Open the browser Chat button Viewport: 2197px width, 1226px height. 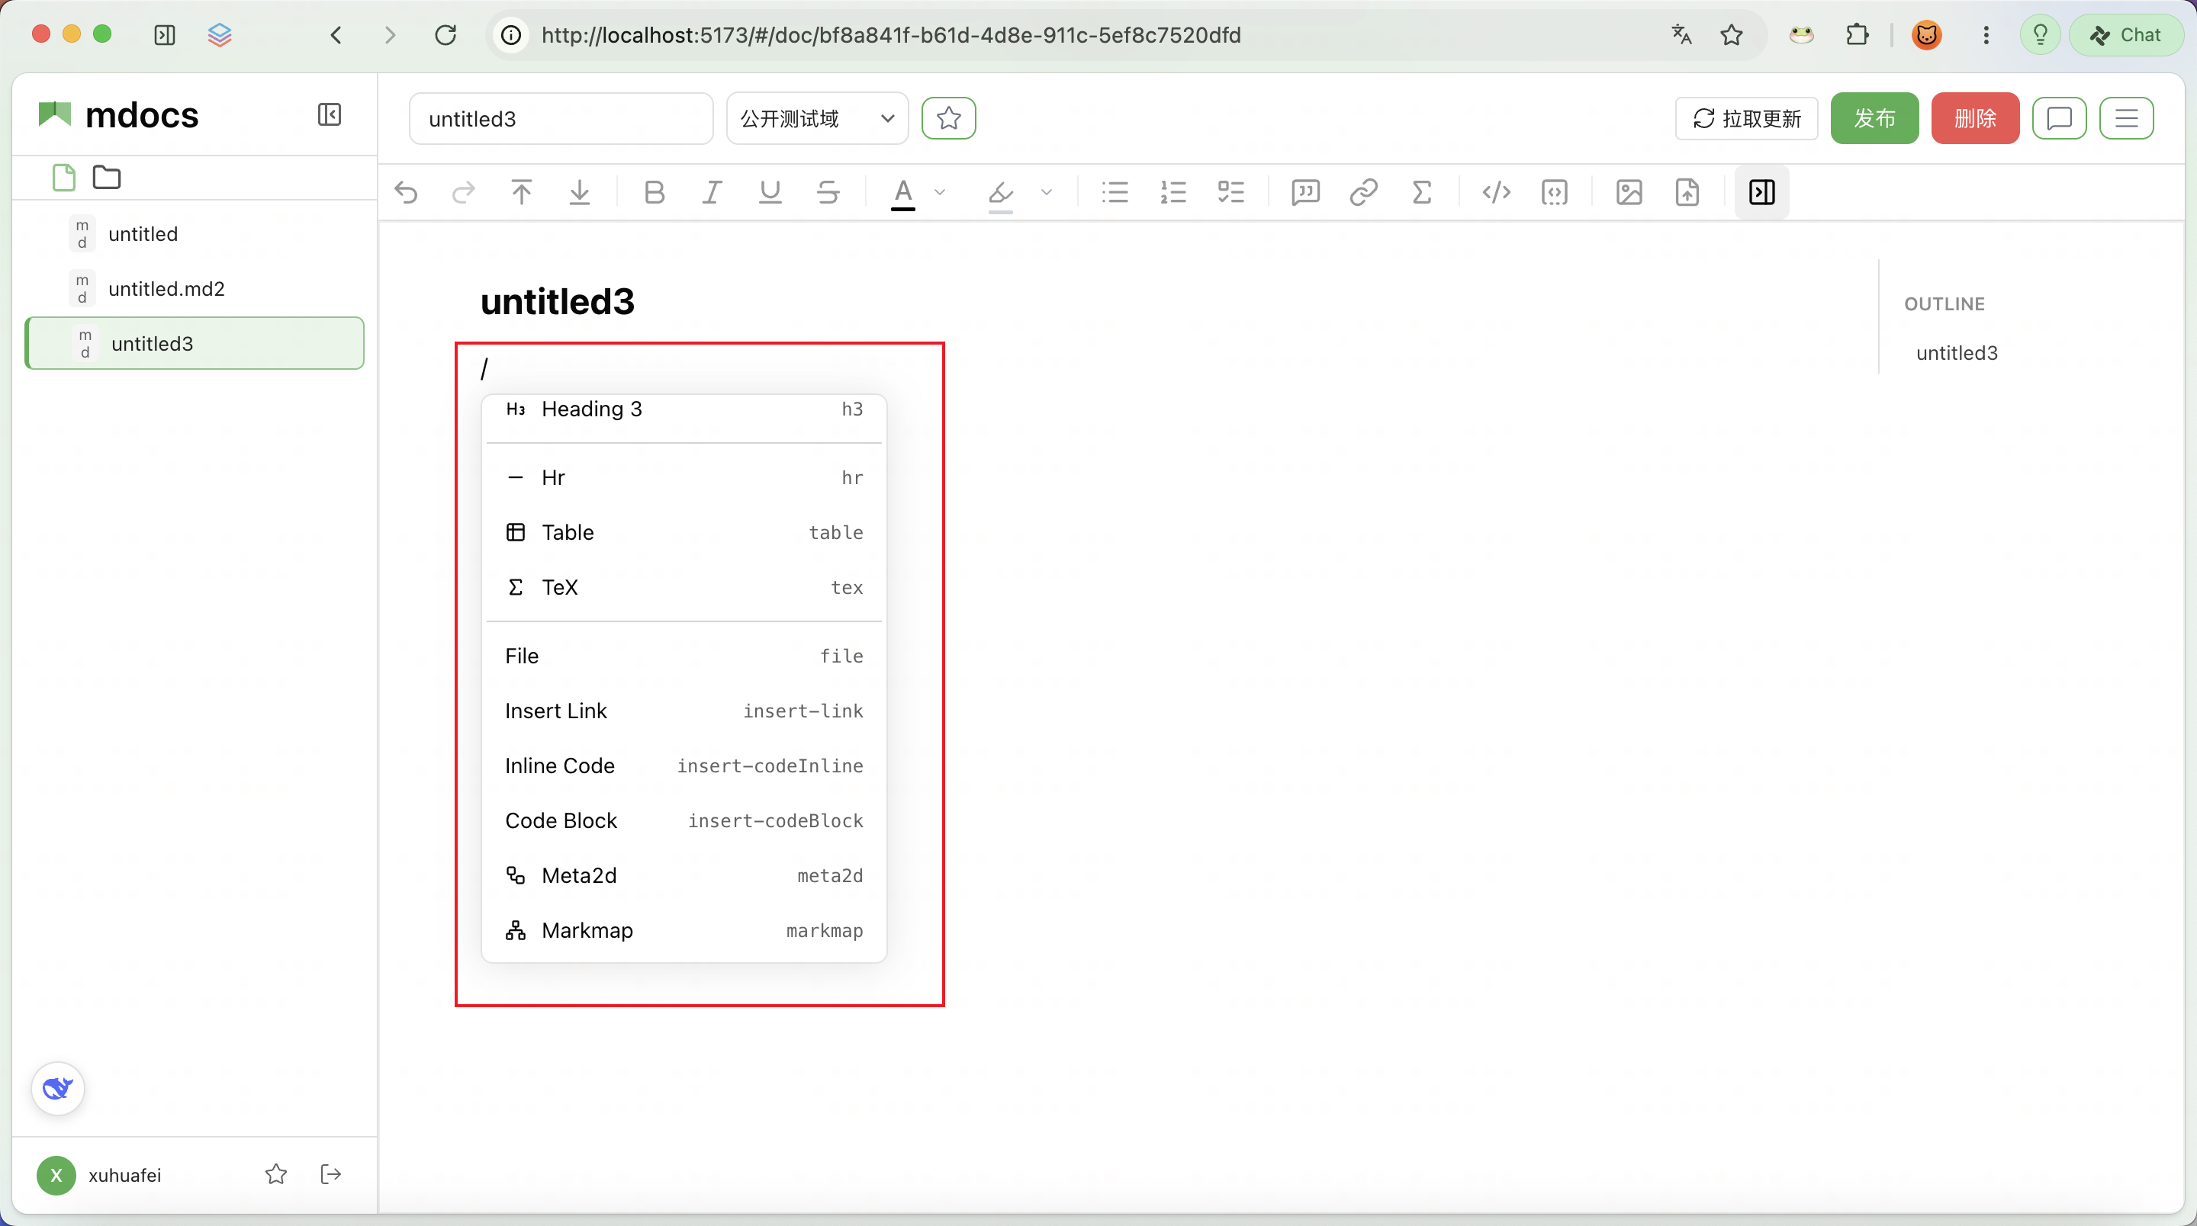[x=2127, y=35]
